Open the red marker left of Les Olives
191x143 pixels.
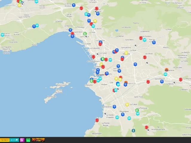tap(145, 57)
